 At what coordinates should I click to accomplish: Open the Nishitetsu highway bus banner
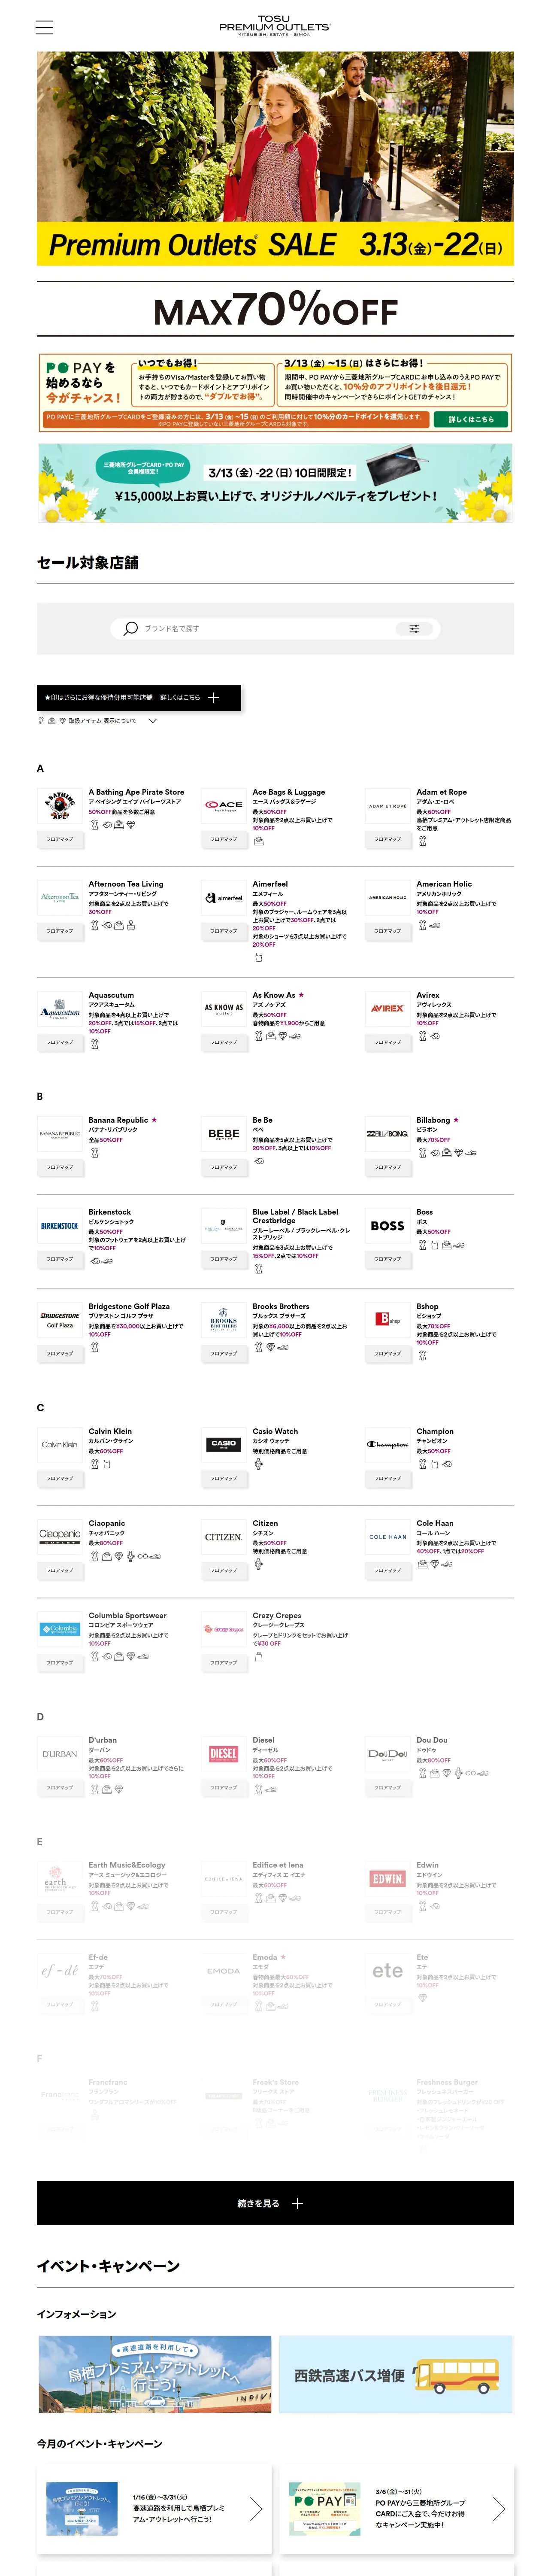point(396,2374)
